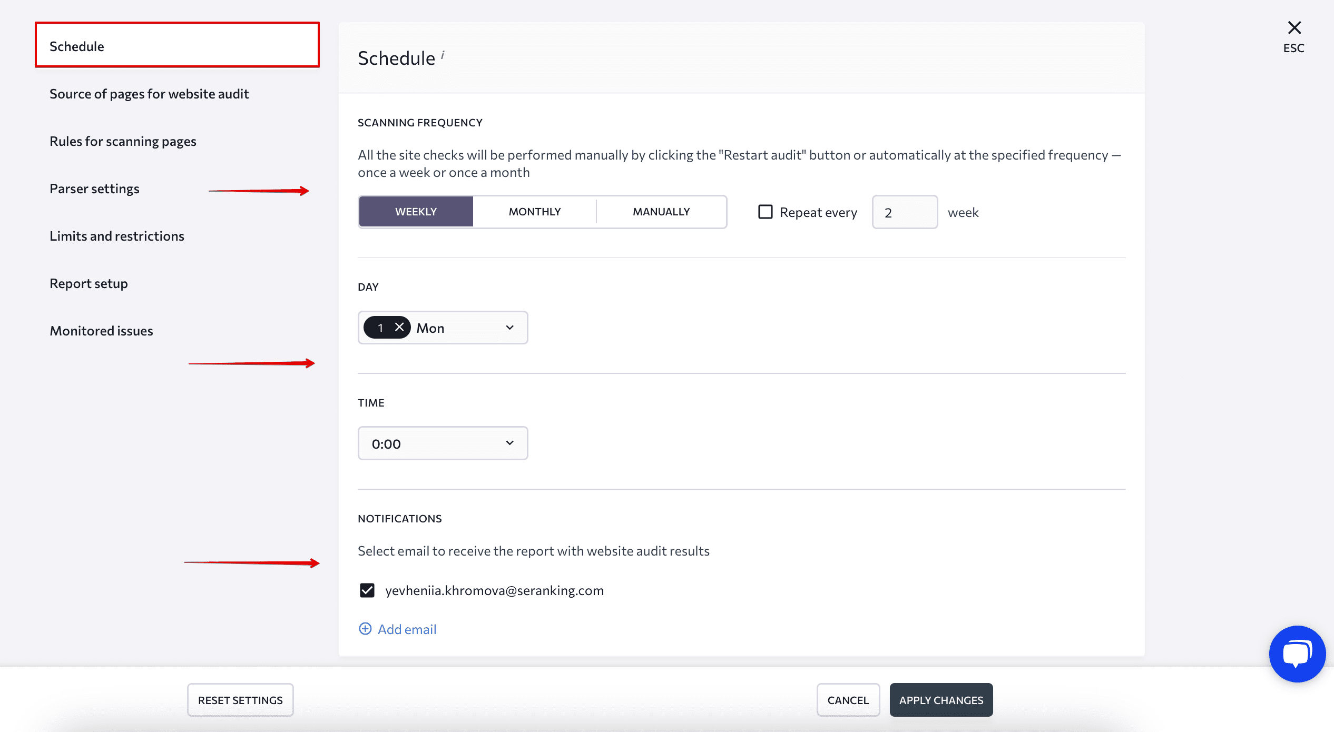Open the live chat bubble
The image size is (1334, 732).
click(1297, 654)
